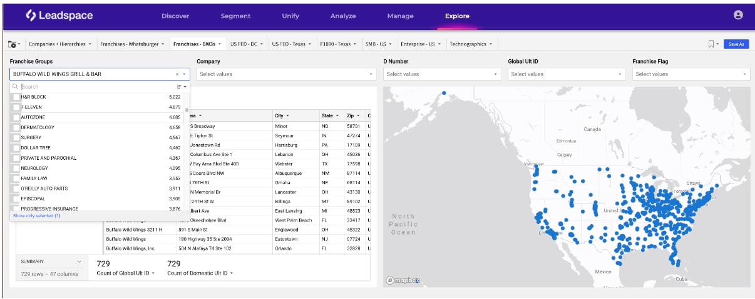Viewport: 755px width, 299px height.
Task: Switch to Enterprise - US tab
Action: click(x=421, y=44)
